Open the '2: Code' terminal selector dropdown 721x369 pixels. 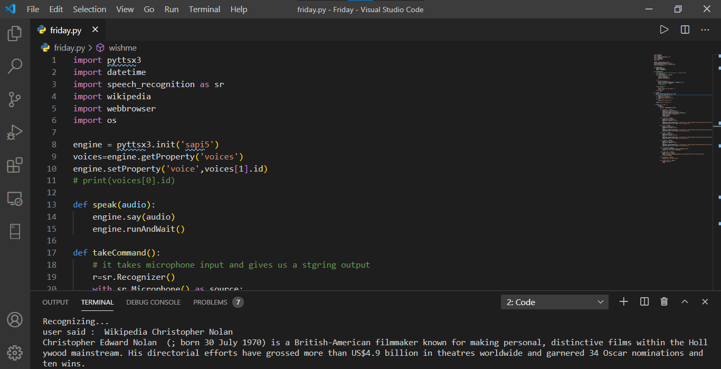point(554,302)
